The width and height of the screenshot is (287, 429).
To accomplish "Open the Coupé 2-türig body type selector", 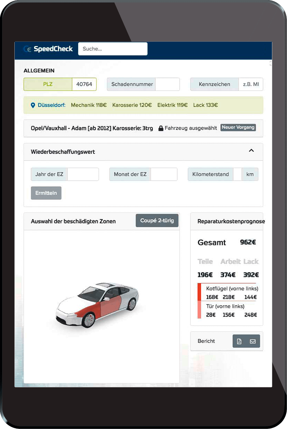I will (x=157, y=220).
